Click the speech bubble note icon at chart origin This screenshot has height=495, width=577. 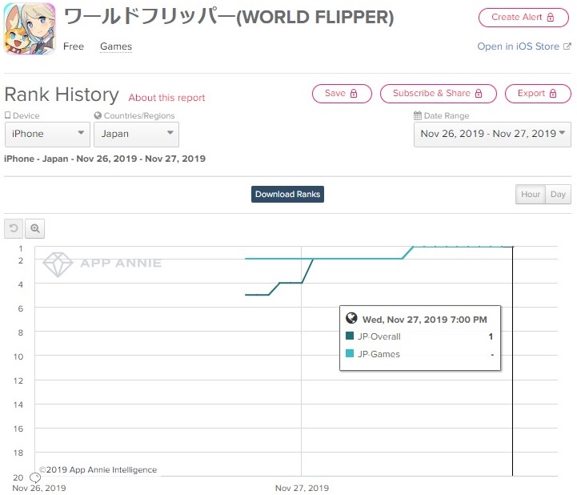click(35, 477)
